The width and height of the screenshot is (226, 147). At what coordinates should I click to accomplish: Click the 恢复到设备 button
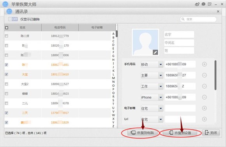(180, 133)
